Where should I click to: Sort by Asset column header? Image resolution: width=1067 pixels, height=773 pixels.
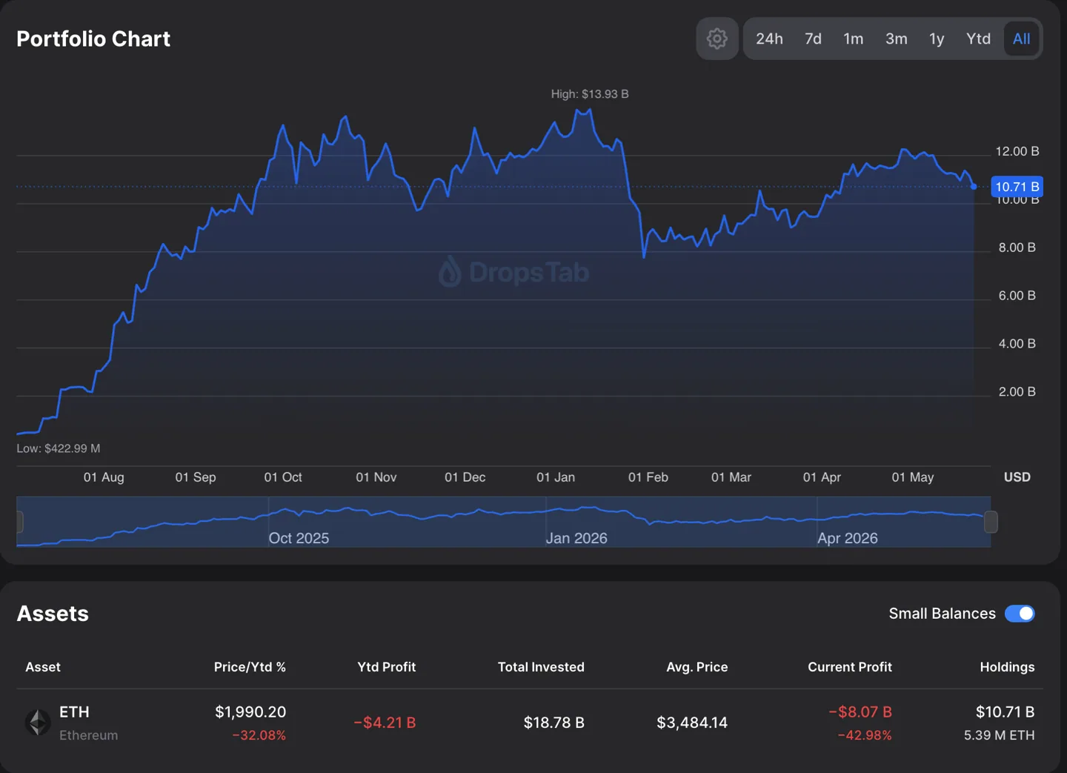point(43,667)
